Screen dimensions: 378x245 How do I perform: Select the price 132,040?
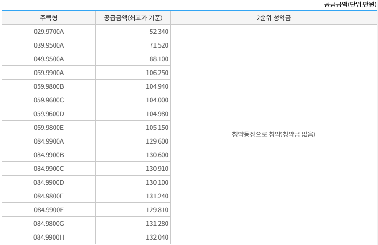pyautogui.click(x=157, y=238)
